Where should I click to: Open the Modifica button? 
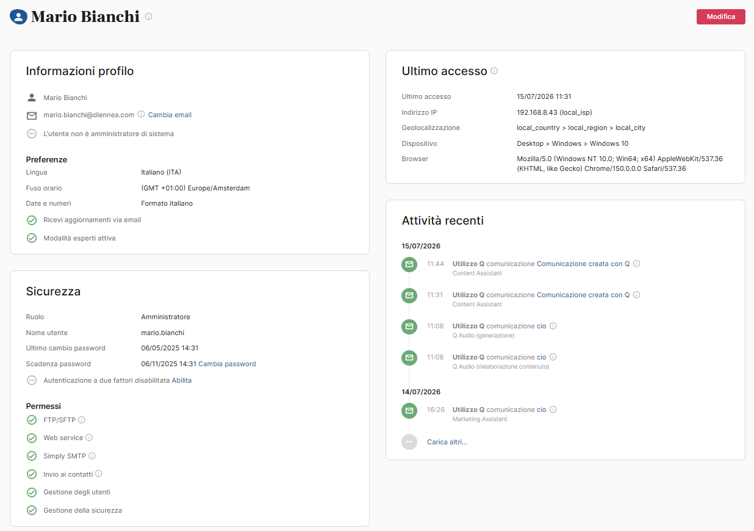click(721, 17)
